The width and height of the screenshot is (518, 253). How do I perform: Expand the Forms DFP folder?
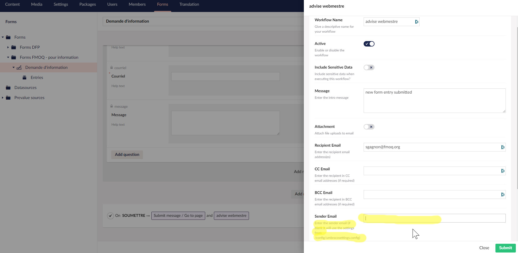click(x=8, y=47)
